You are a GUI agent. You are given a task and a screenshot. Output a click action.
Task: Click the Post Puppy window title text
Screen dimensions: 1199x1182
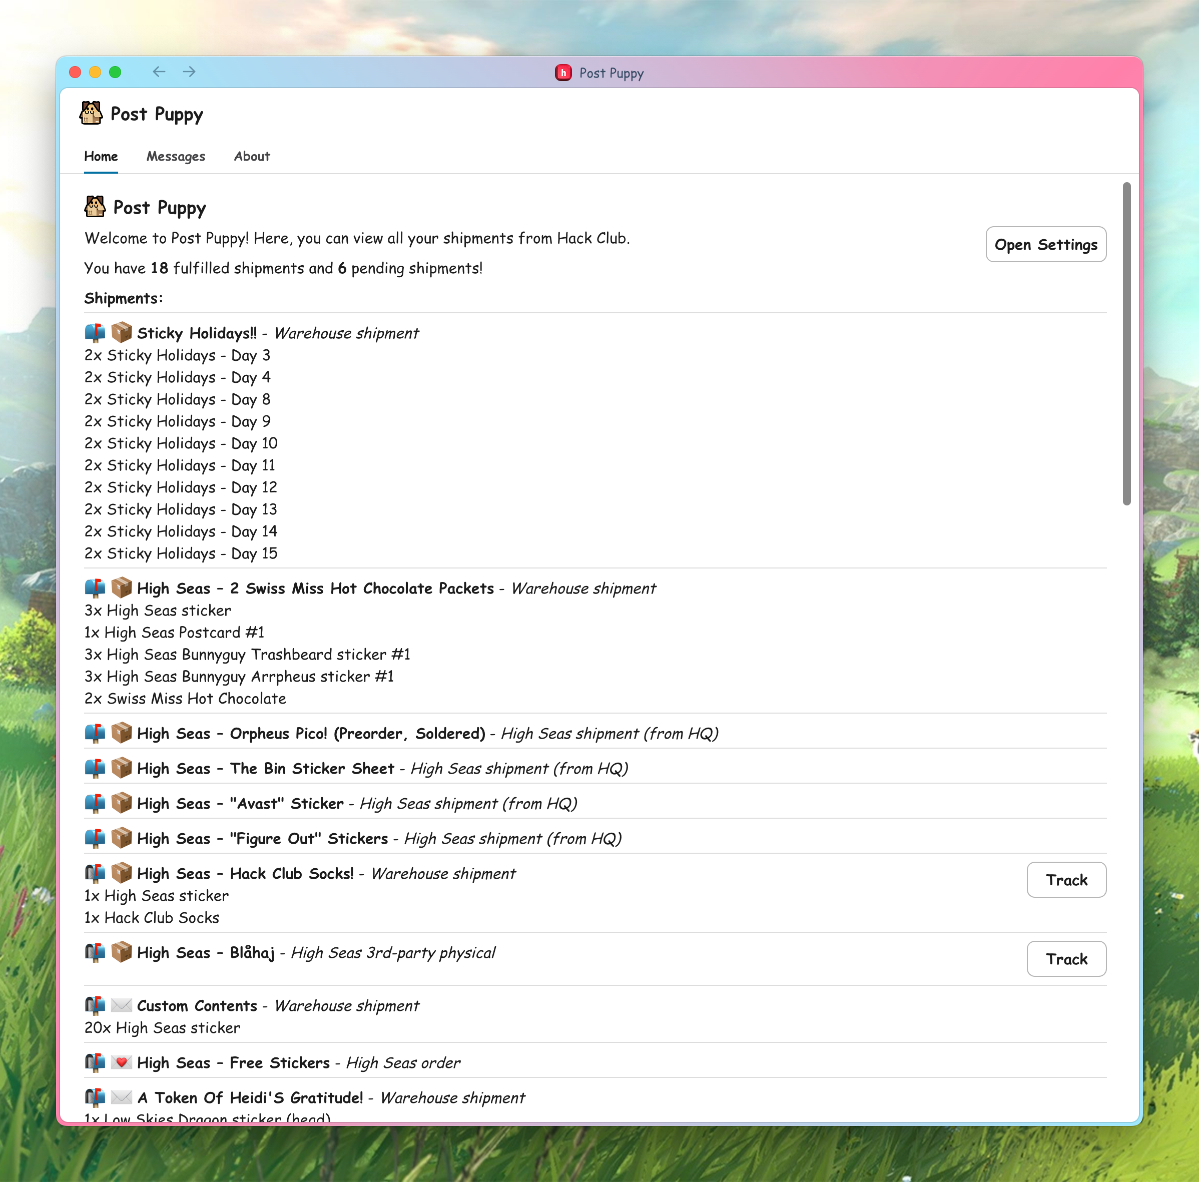[612, 73]
